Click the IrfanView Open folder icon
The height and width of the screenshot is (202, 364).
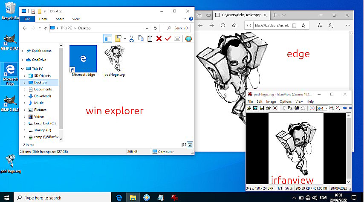[x=249, y=108]
